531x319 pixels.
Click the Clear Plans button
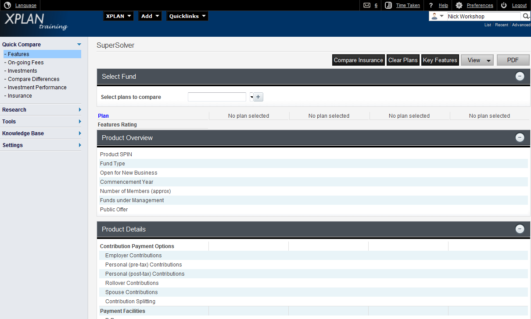tap(403, 60)
